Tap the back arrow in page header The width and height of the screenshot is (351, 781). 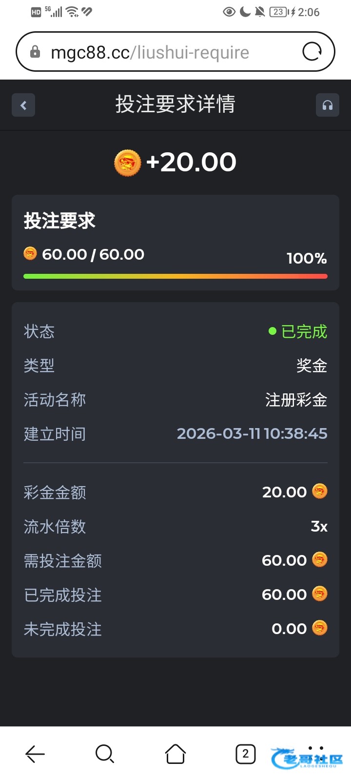pos(23,105)
